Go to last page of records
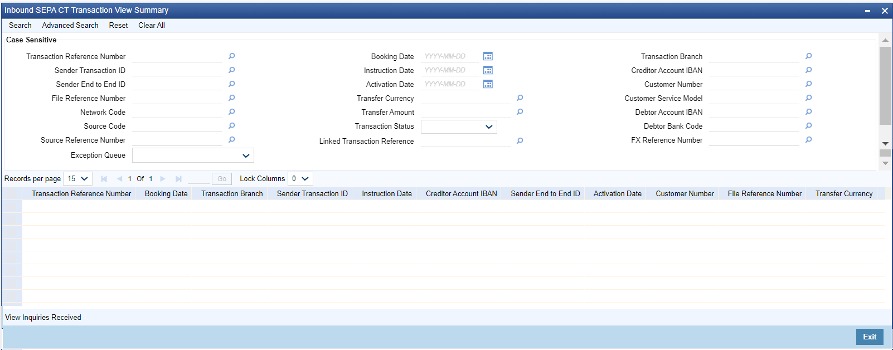 178,179
